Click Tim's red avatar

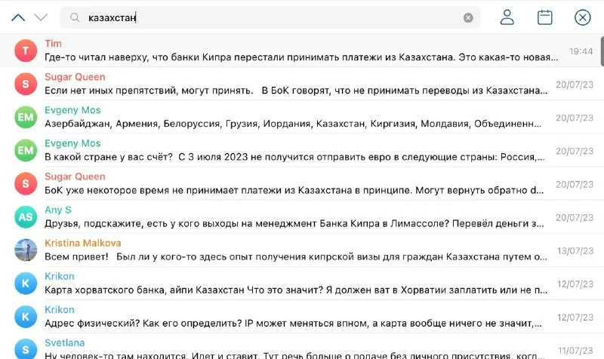26,51
